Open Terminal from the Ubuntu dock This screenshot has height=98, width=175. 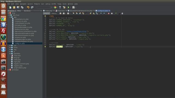point(3,62)
